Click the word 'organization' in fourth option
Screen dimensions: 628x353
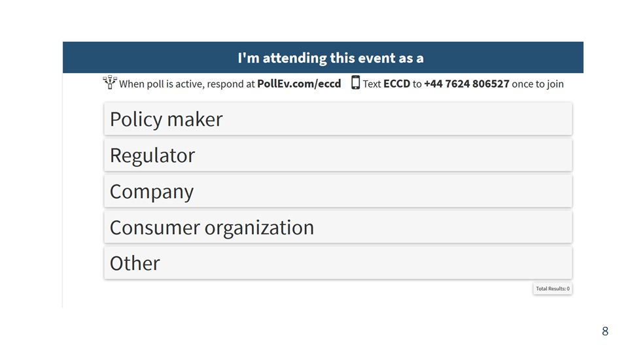point(260,228)
